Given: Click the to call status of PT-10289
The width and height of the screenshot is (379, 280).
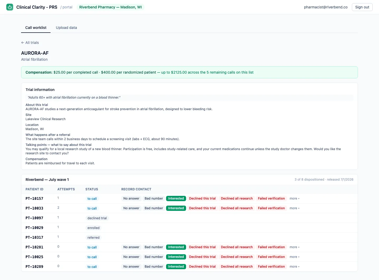Looking at the screenshot, I should [x=92, y=267].
